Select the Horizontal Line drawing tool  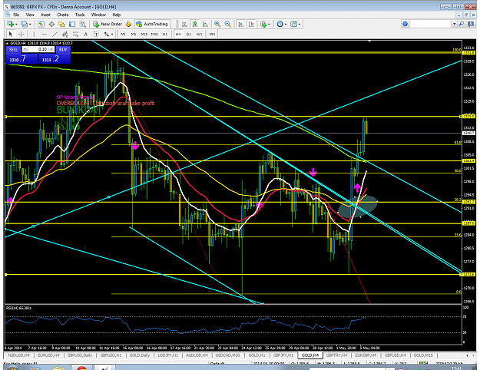(45, 34)
